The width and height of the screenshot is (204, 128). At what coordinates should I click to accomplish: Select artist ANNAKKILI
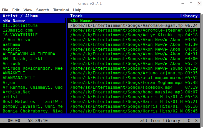33,73
